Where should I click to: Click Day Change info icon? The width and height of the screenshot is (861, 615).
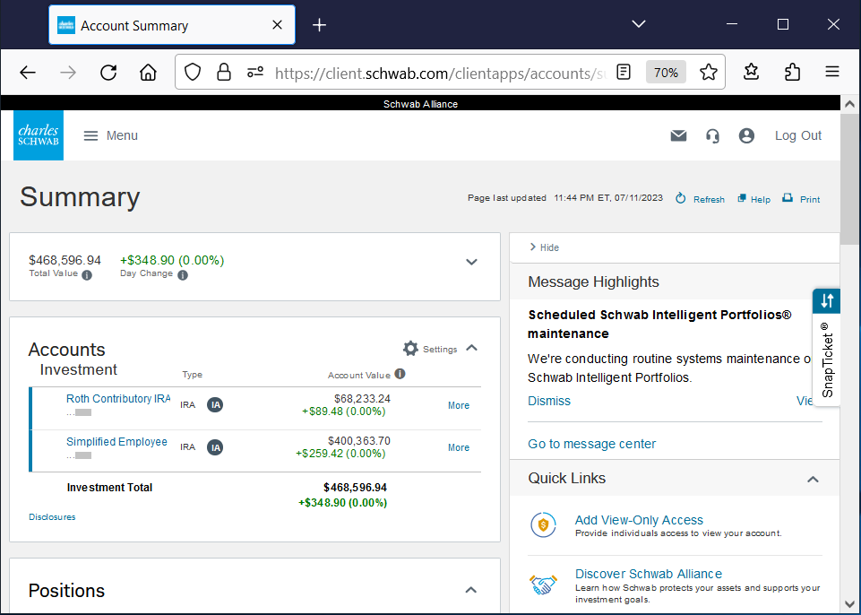(x=183, y=275)
